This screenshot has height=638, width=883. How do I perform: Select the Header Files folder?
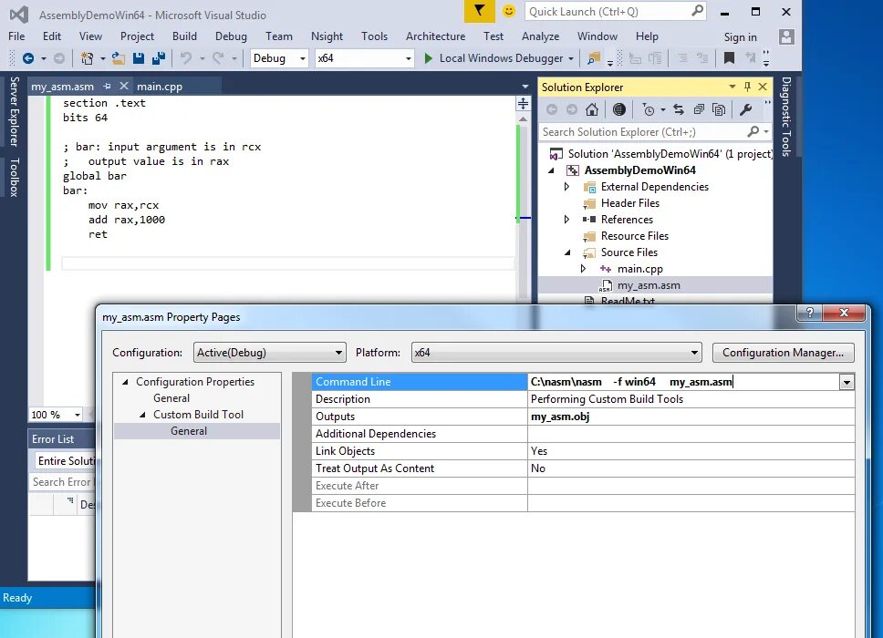629,203
